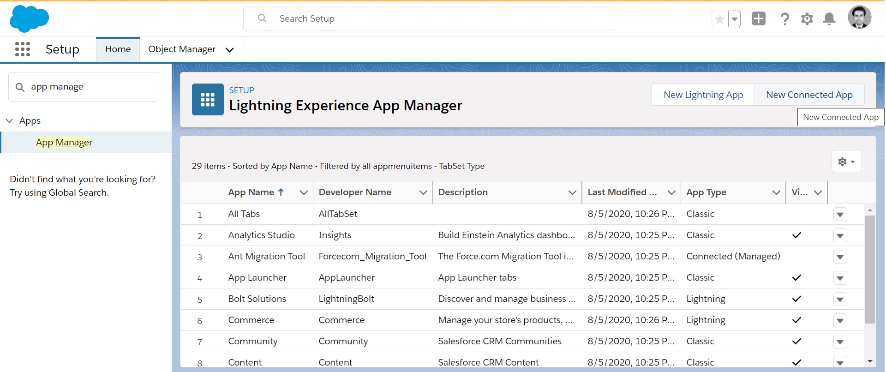Open the notifications bell
The image size is (886, 372).
(829, 19)
